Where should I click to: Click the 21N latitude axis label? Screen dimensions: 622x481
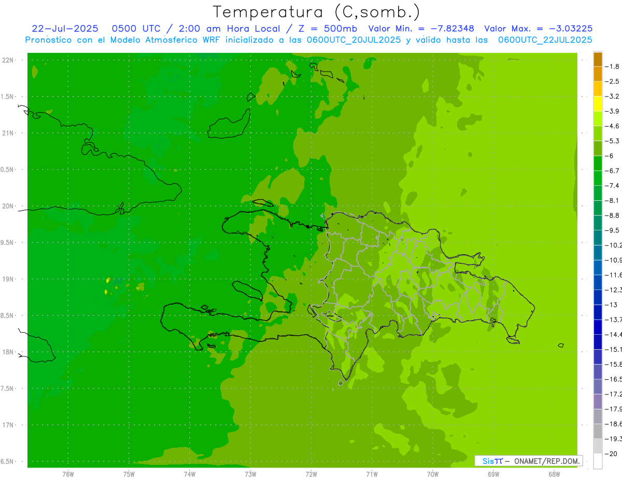click(x=8, y=133)
